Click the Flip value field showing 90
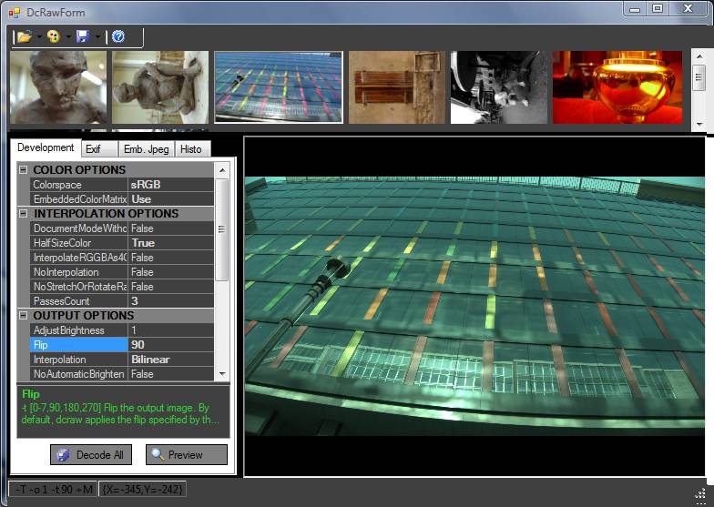 (170, 345)
